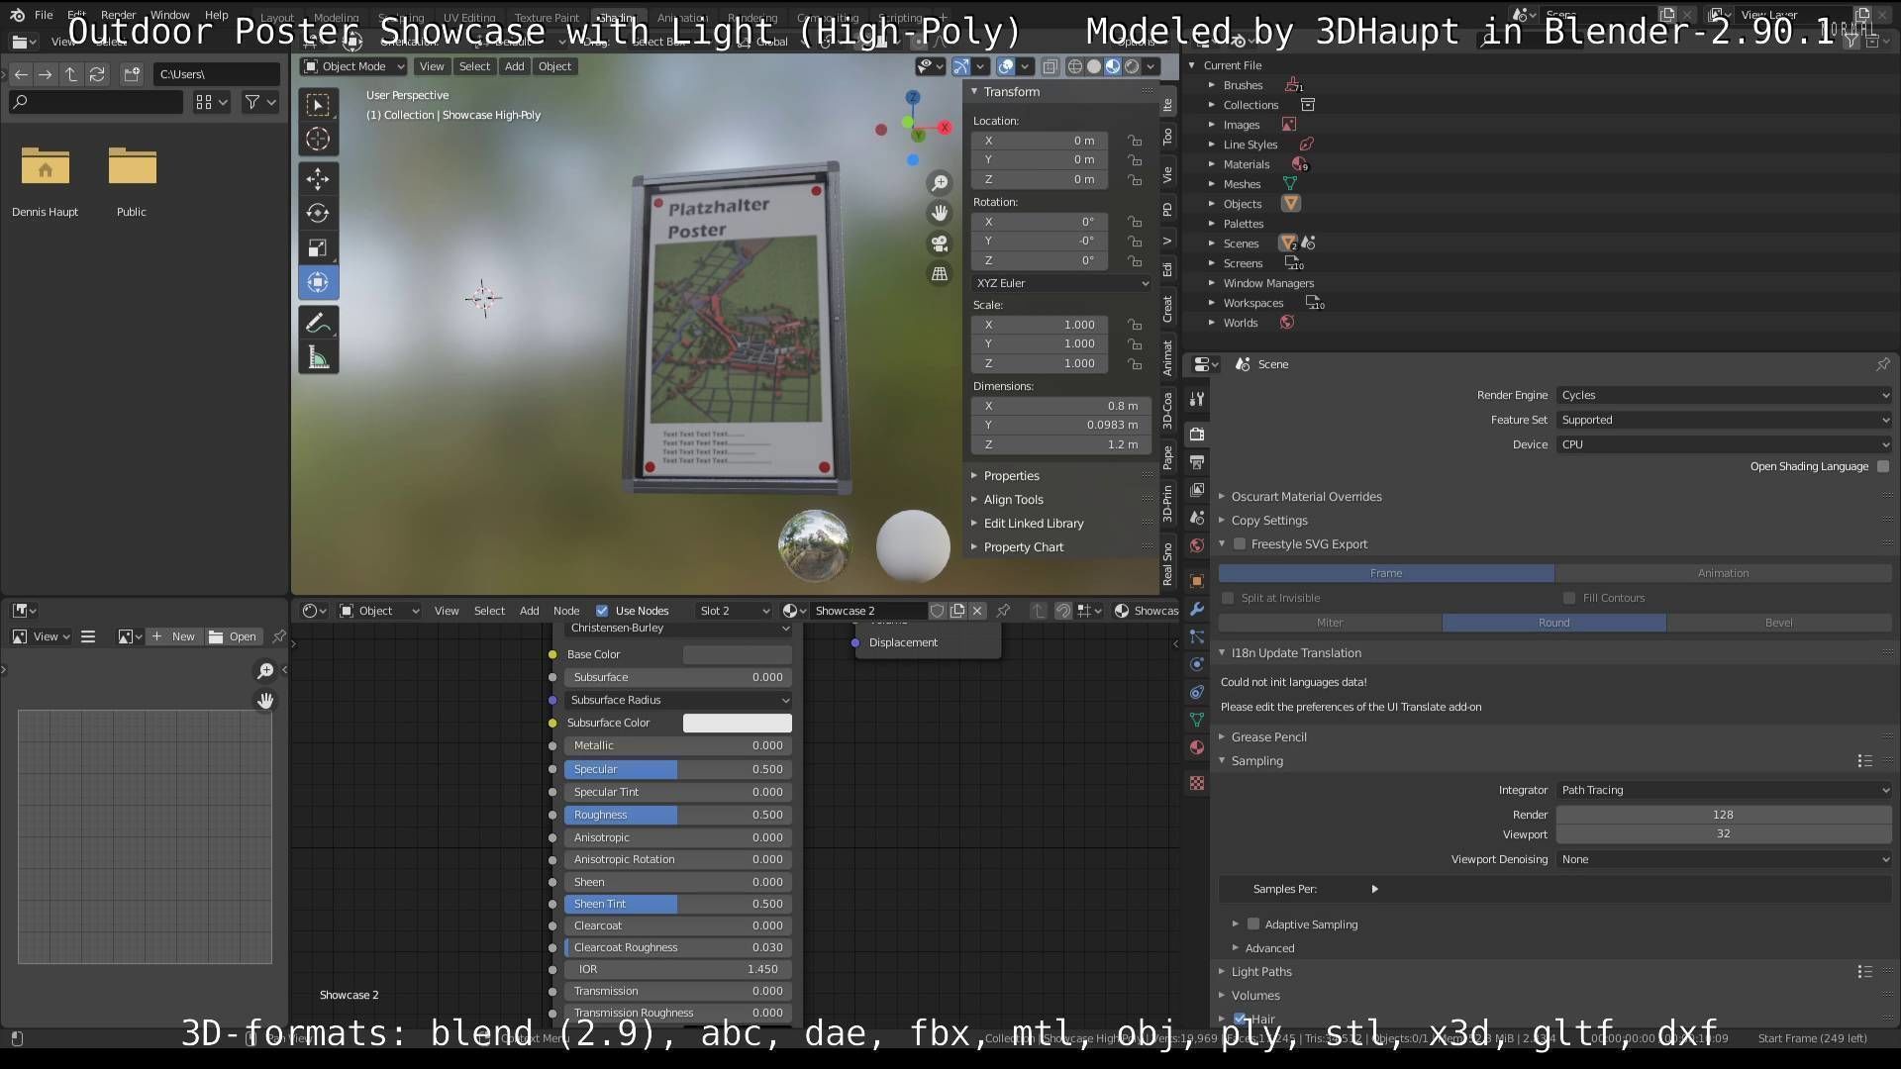Open the Render properties tab icon
Image resolution: width=1901 pixels, height=1069 pixels.
(x=1197, y=435)
